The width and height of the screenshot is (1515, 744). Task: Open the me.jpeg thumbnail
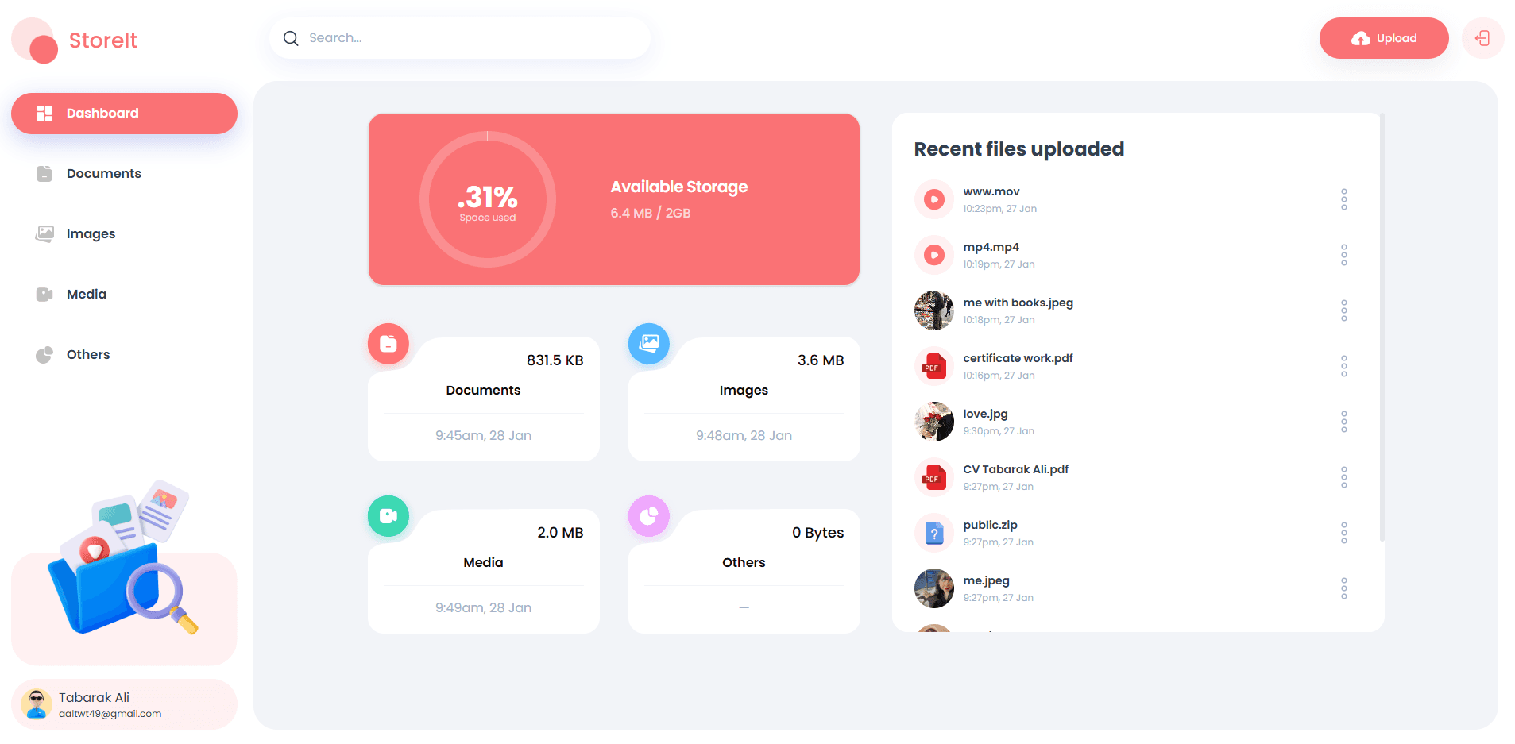[934, 588]
